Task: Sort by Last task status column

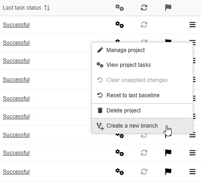Action: point(47,8)
